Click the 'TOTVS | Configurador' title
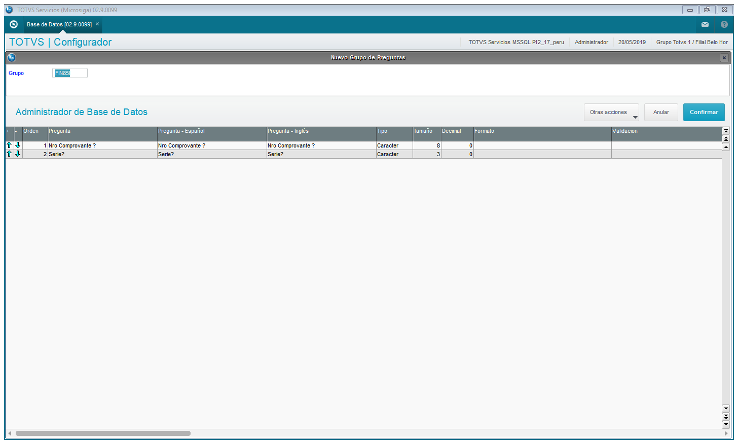Viewport: 738px width, 444px height. 60,42
